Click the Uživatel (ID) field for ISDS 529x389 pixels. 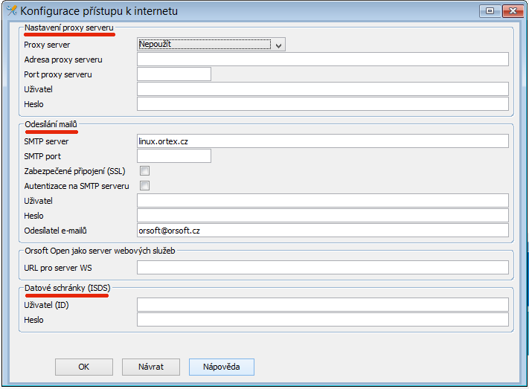[x=322, y=305]
